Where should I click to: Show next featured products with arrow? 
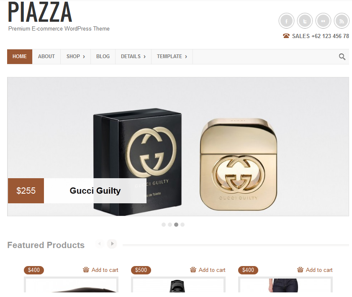click(112, 243)
